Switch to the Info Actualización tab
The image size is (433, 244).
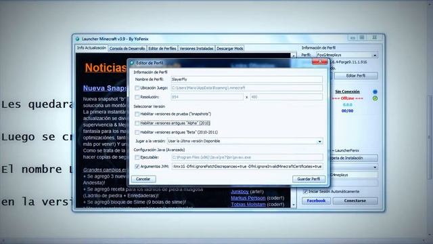[91, 48]
